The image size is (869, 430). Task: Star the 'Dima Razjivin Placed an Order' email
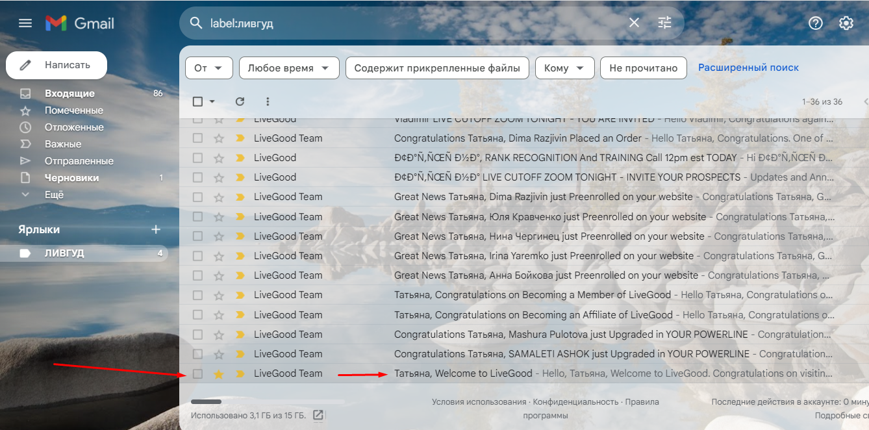[x=219, y=138]
